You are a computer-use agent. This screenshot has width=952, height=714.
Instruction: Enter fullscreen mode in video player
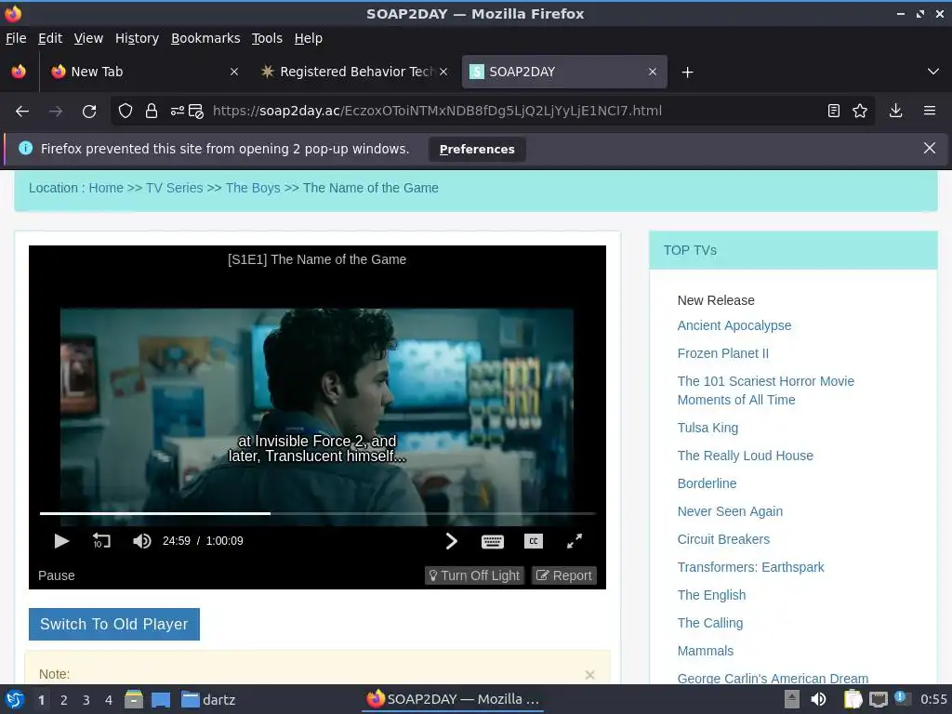575,541
